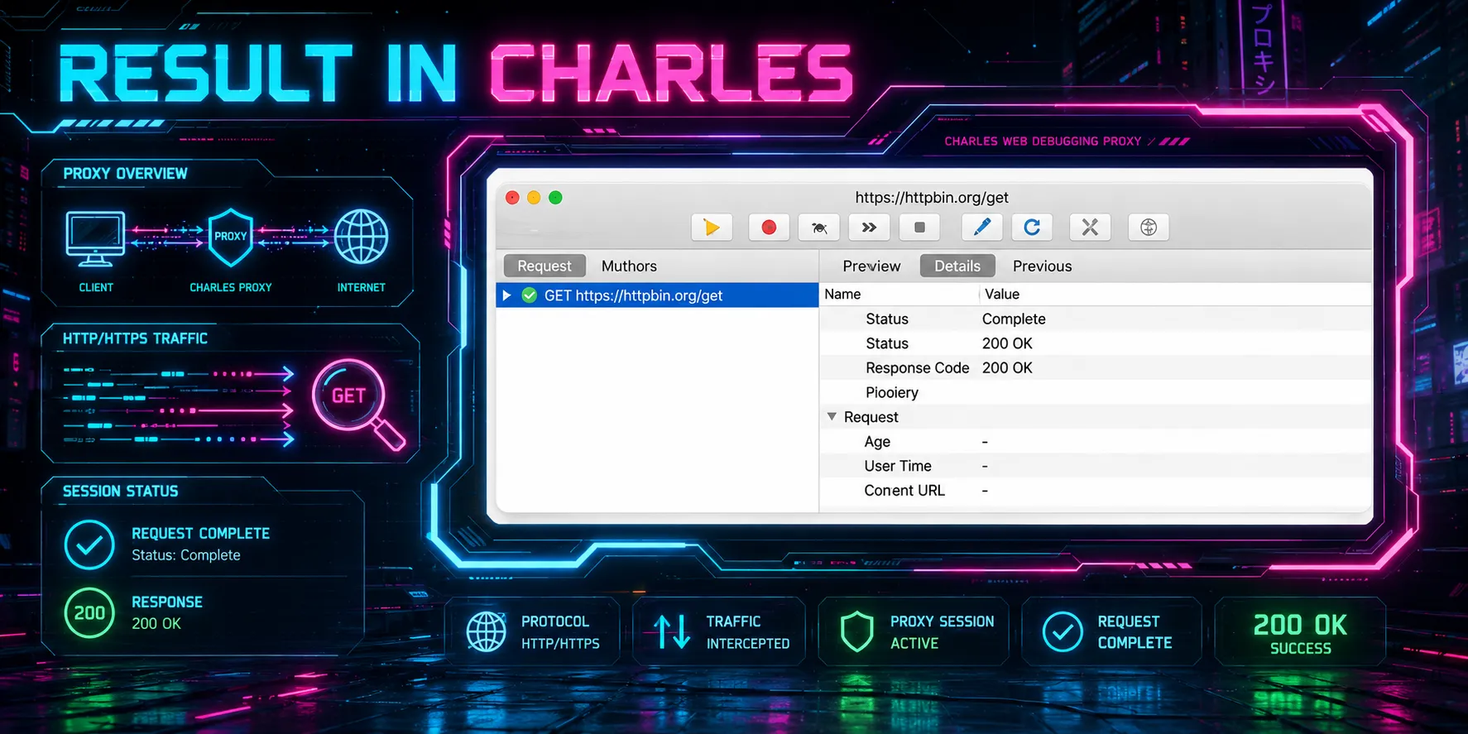This screenshot has height=734, width=1468.
Task: Click the red record button in toolbar
Action: pyautogui.click(x=769, y=227)
